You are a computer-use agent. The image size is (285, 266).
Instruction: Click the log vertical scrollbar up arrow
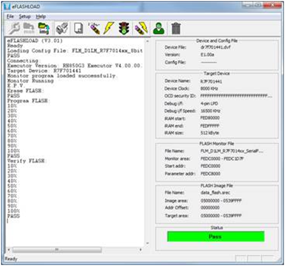point(147,41)
